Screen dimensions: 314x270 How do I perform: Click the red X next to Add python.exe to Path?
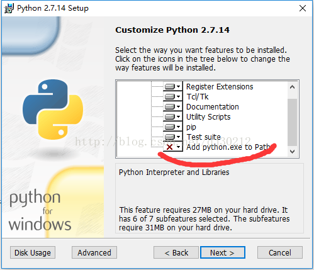pos(169,147)
